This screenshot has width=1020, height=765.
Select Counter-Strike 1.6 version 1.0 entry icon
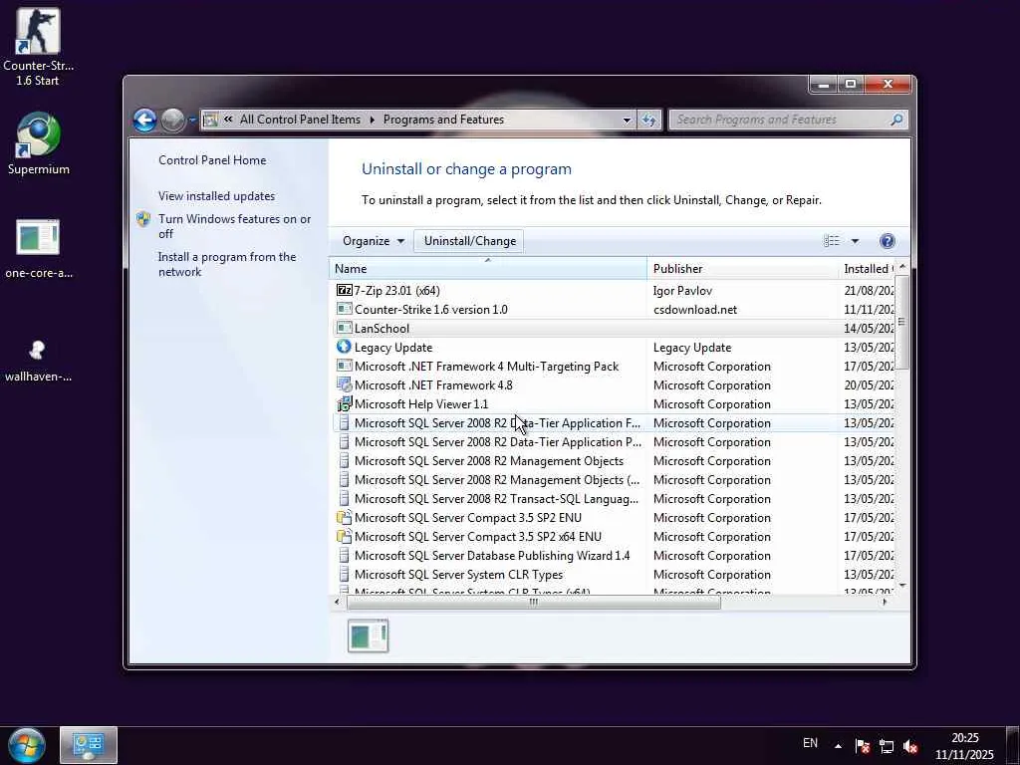coord(344,309)
